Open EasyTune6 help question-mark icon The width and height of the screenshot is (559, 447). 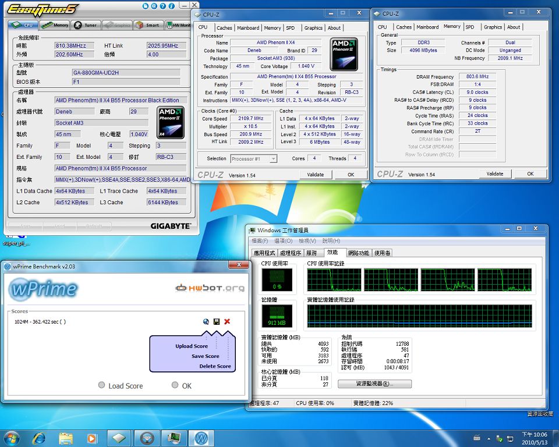163,6
